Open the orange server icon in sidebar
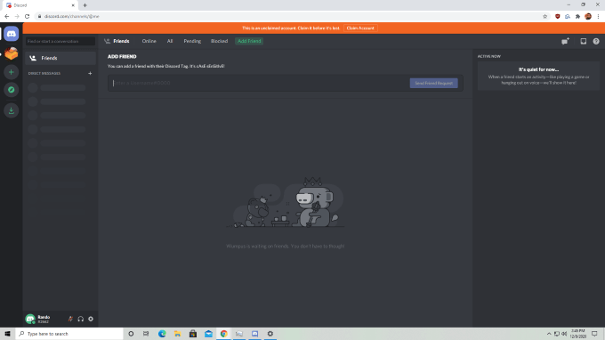This screenshot has height=340, width=605. [x=12, y=53]
